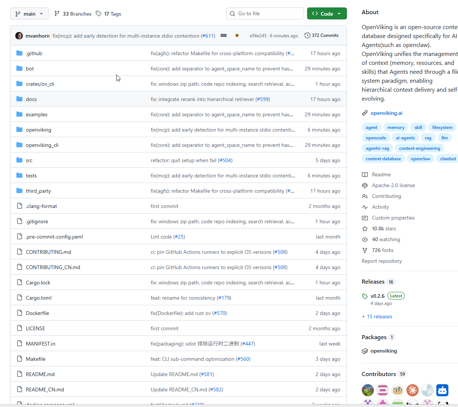
Task: Click the Dockerfile file icon
Action: coord(19,313)
